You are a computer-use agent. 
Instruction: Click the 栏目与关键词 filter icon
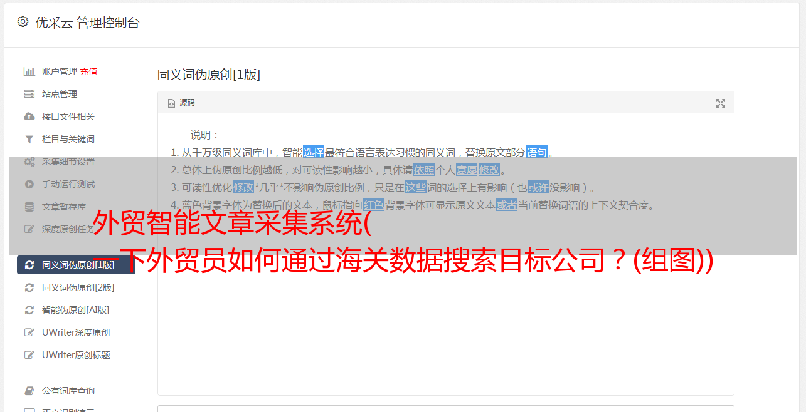[x=29, y=139]
